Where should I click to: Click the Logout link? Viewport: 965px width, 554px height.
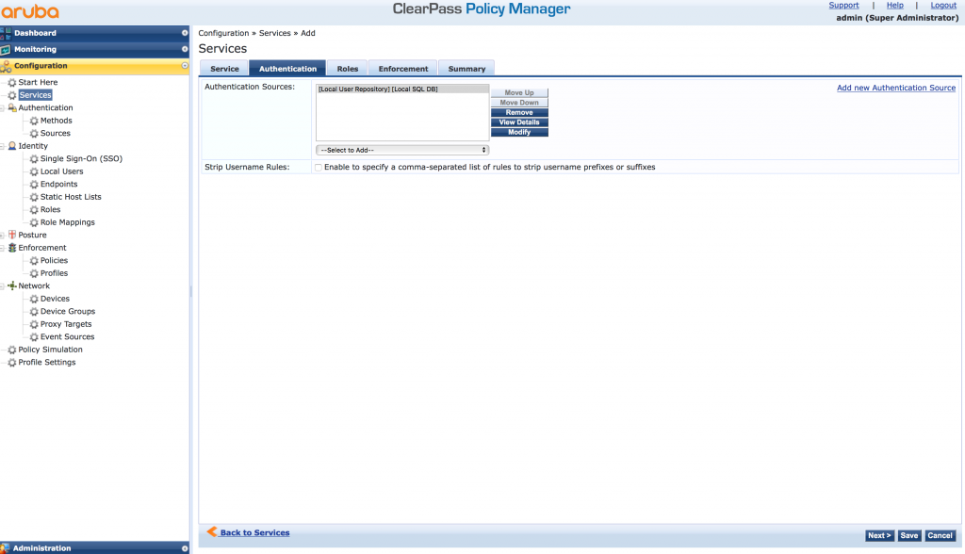click(x=943, y=5)
